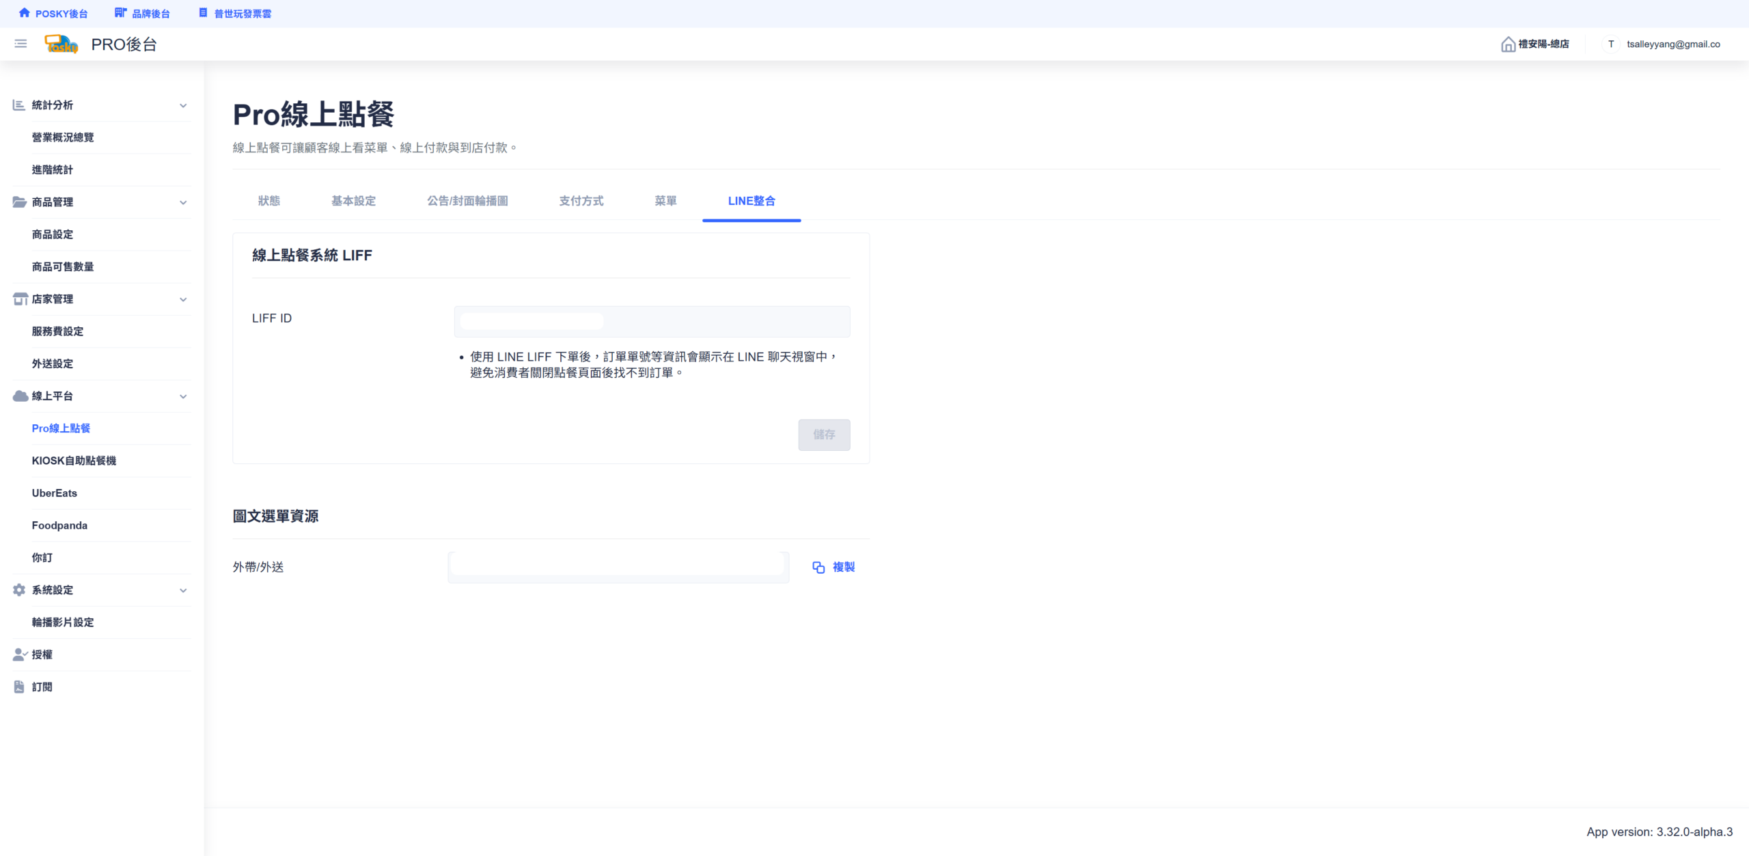Screen dimensions: 1749x856
Task: Click the LIFF ID input field
Action: (652, 321)
